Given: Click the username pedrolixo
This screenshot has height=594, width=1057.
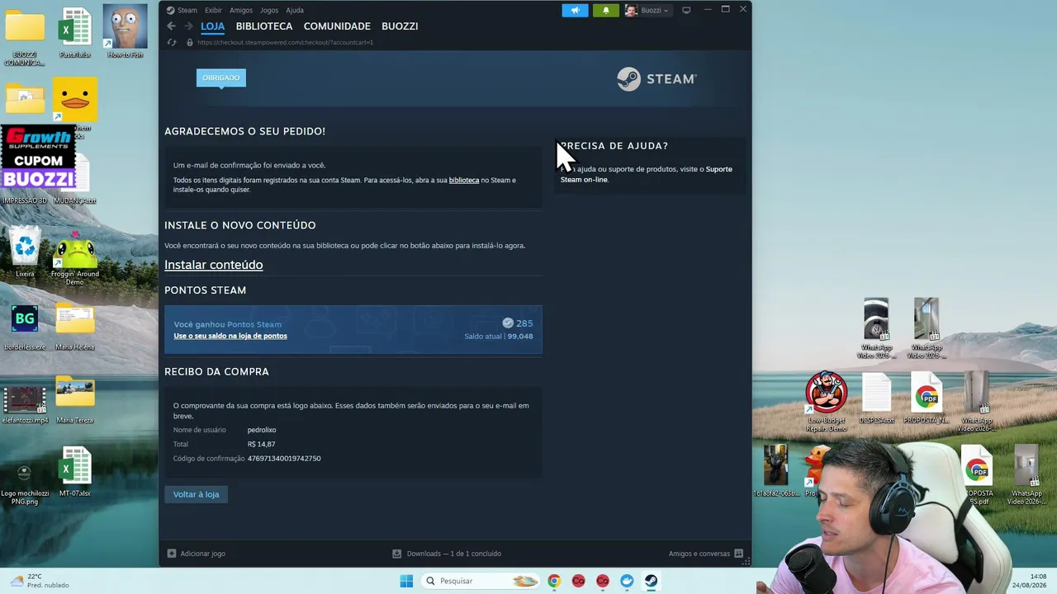Looking at the screenshot, I should click(262, 430).
